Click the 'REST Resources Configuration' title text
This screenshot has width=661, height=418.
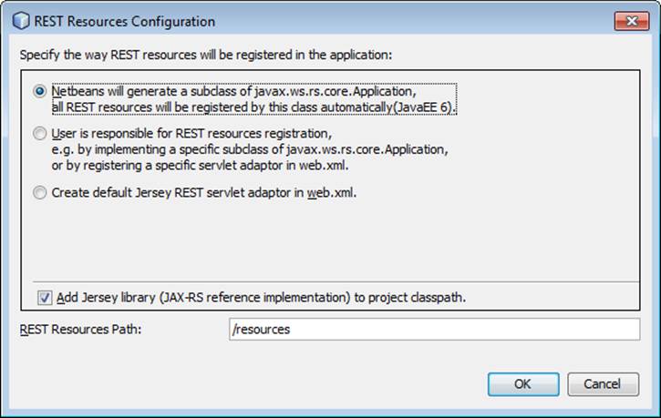point(126,21)
